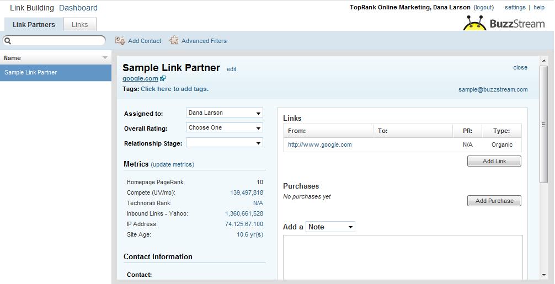Click the Name column sort arrow

click(105, 58)
